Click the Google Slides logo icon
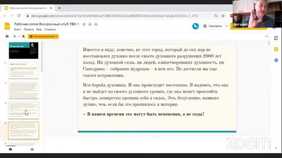The image size is (282, 158). [7, 26]
